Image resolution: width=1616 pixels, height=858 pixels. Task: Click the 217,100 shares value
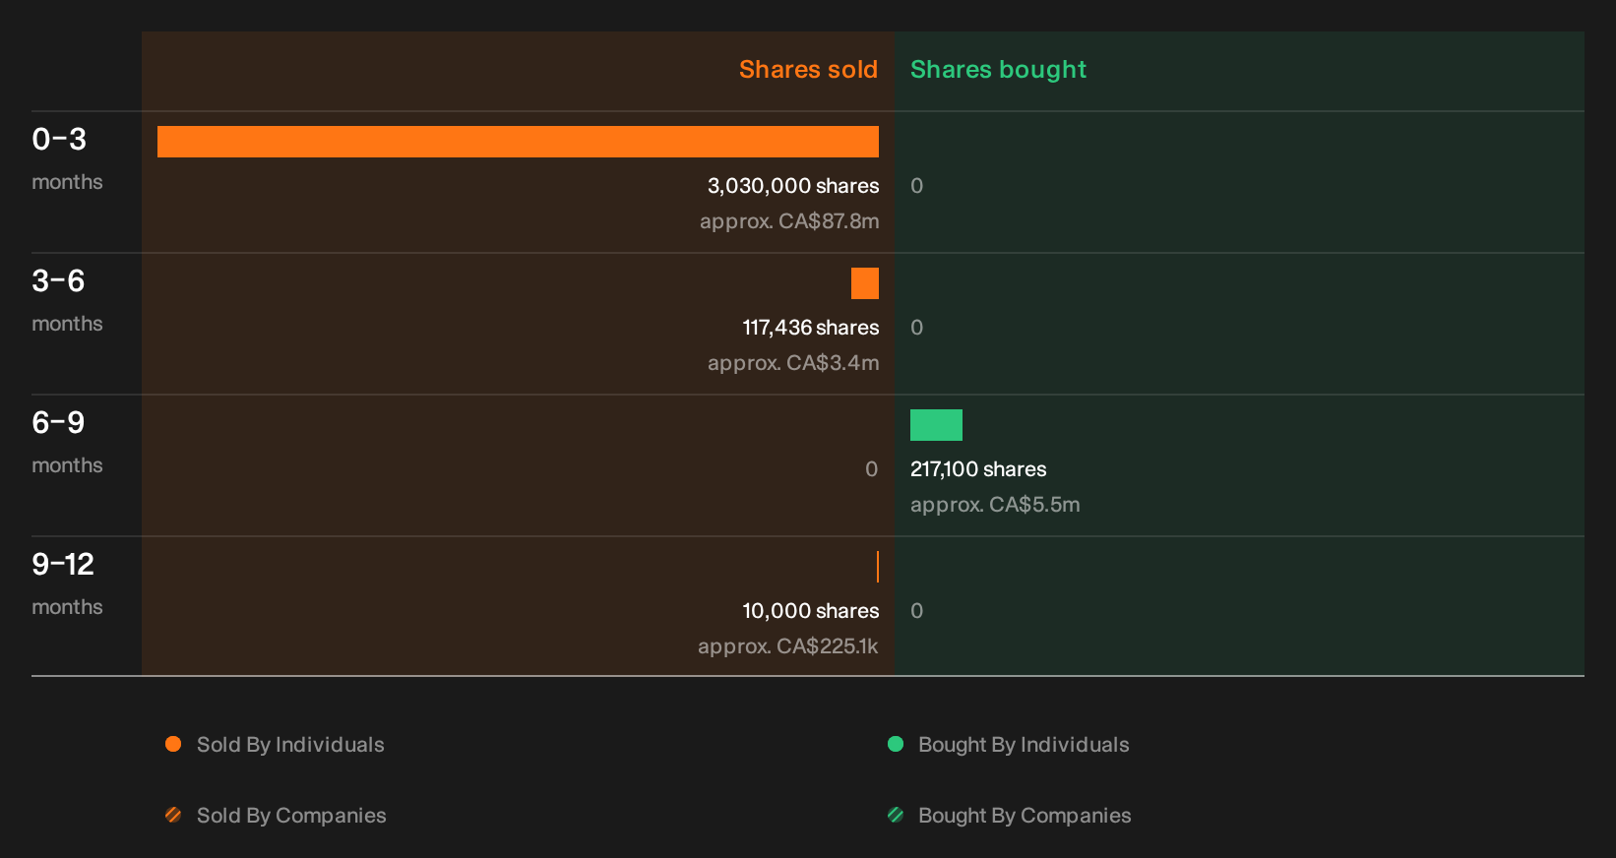tap(978, 469)
